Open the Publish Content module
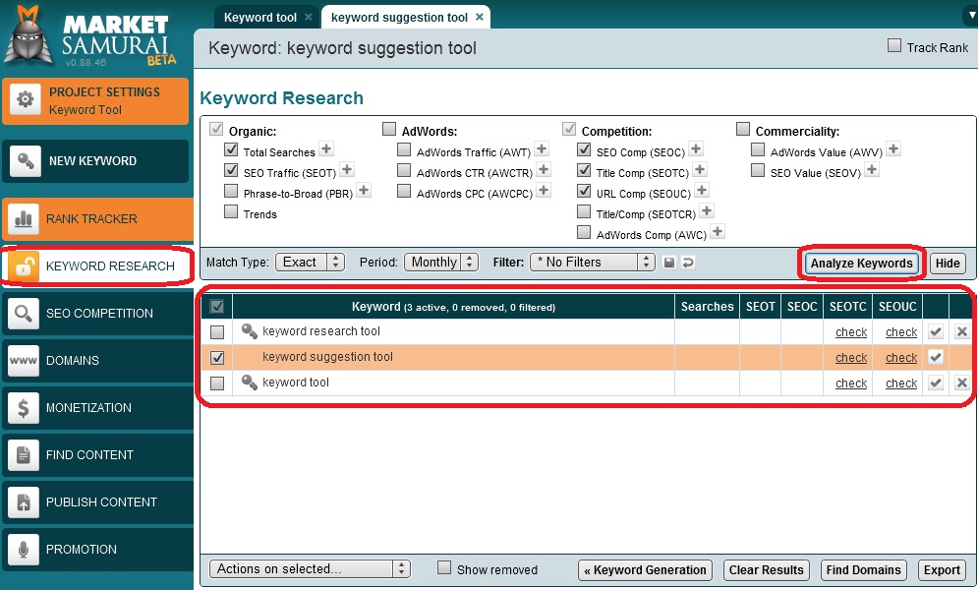This screenshot has width=978, height=590. click(98, 502)
